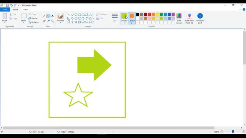Screen dimensions: 246x138
Task: Open Edit colours dialog
Action: 179,18
